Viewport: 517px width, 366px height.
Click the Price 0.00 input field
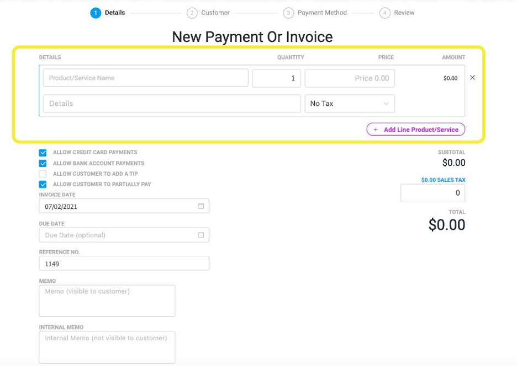pos(350,78)
